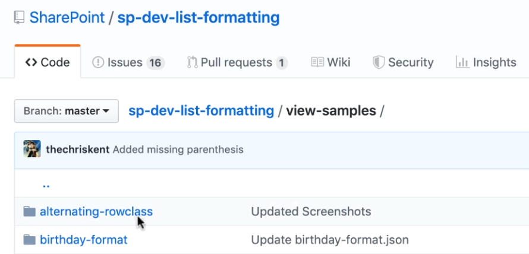Expand the Branch: master dropdown
The image size is (529, 254).
click(67, 111)
